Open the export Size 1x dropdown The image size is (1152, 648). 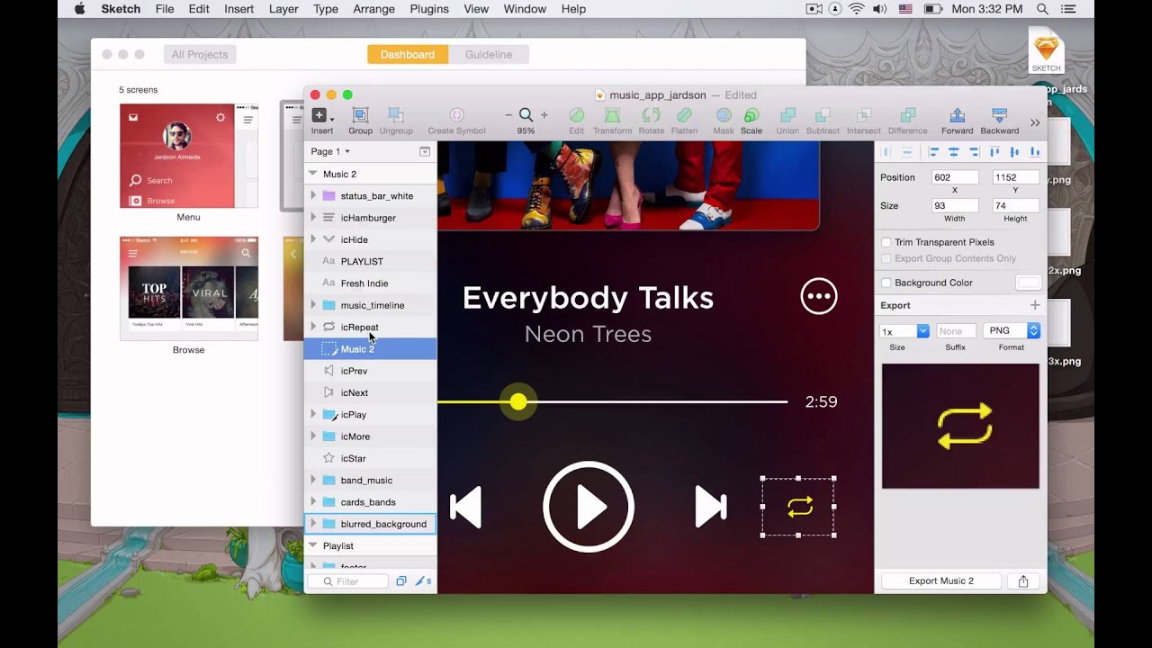point(904,331)
